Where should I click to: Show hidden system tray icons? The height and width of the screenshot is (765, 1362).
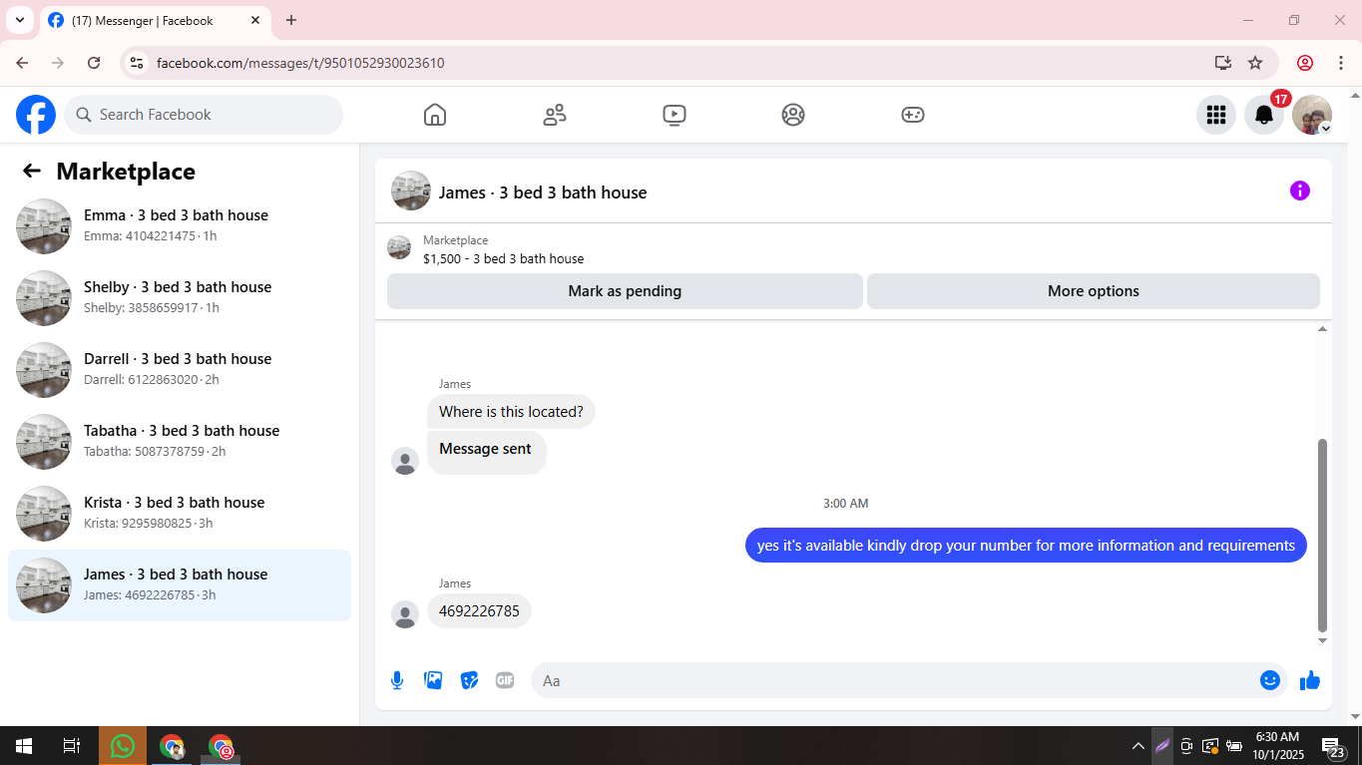coord(1137,746)
